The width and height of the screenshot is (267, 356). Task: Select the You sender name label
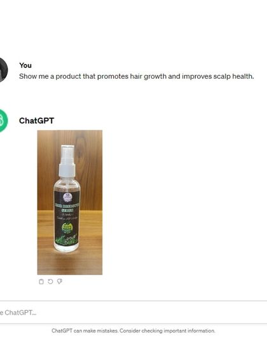click(25, 65)
